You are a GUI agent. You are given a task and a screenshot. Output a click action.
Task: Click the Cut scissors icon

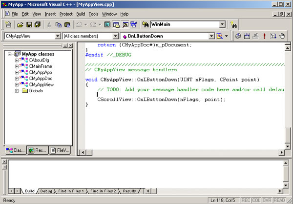49,24
